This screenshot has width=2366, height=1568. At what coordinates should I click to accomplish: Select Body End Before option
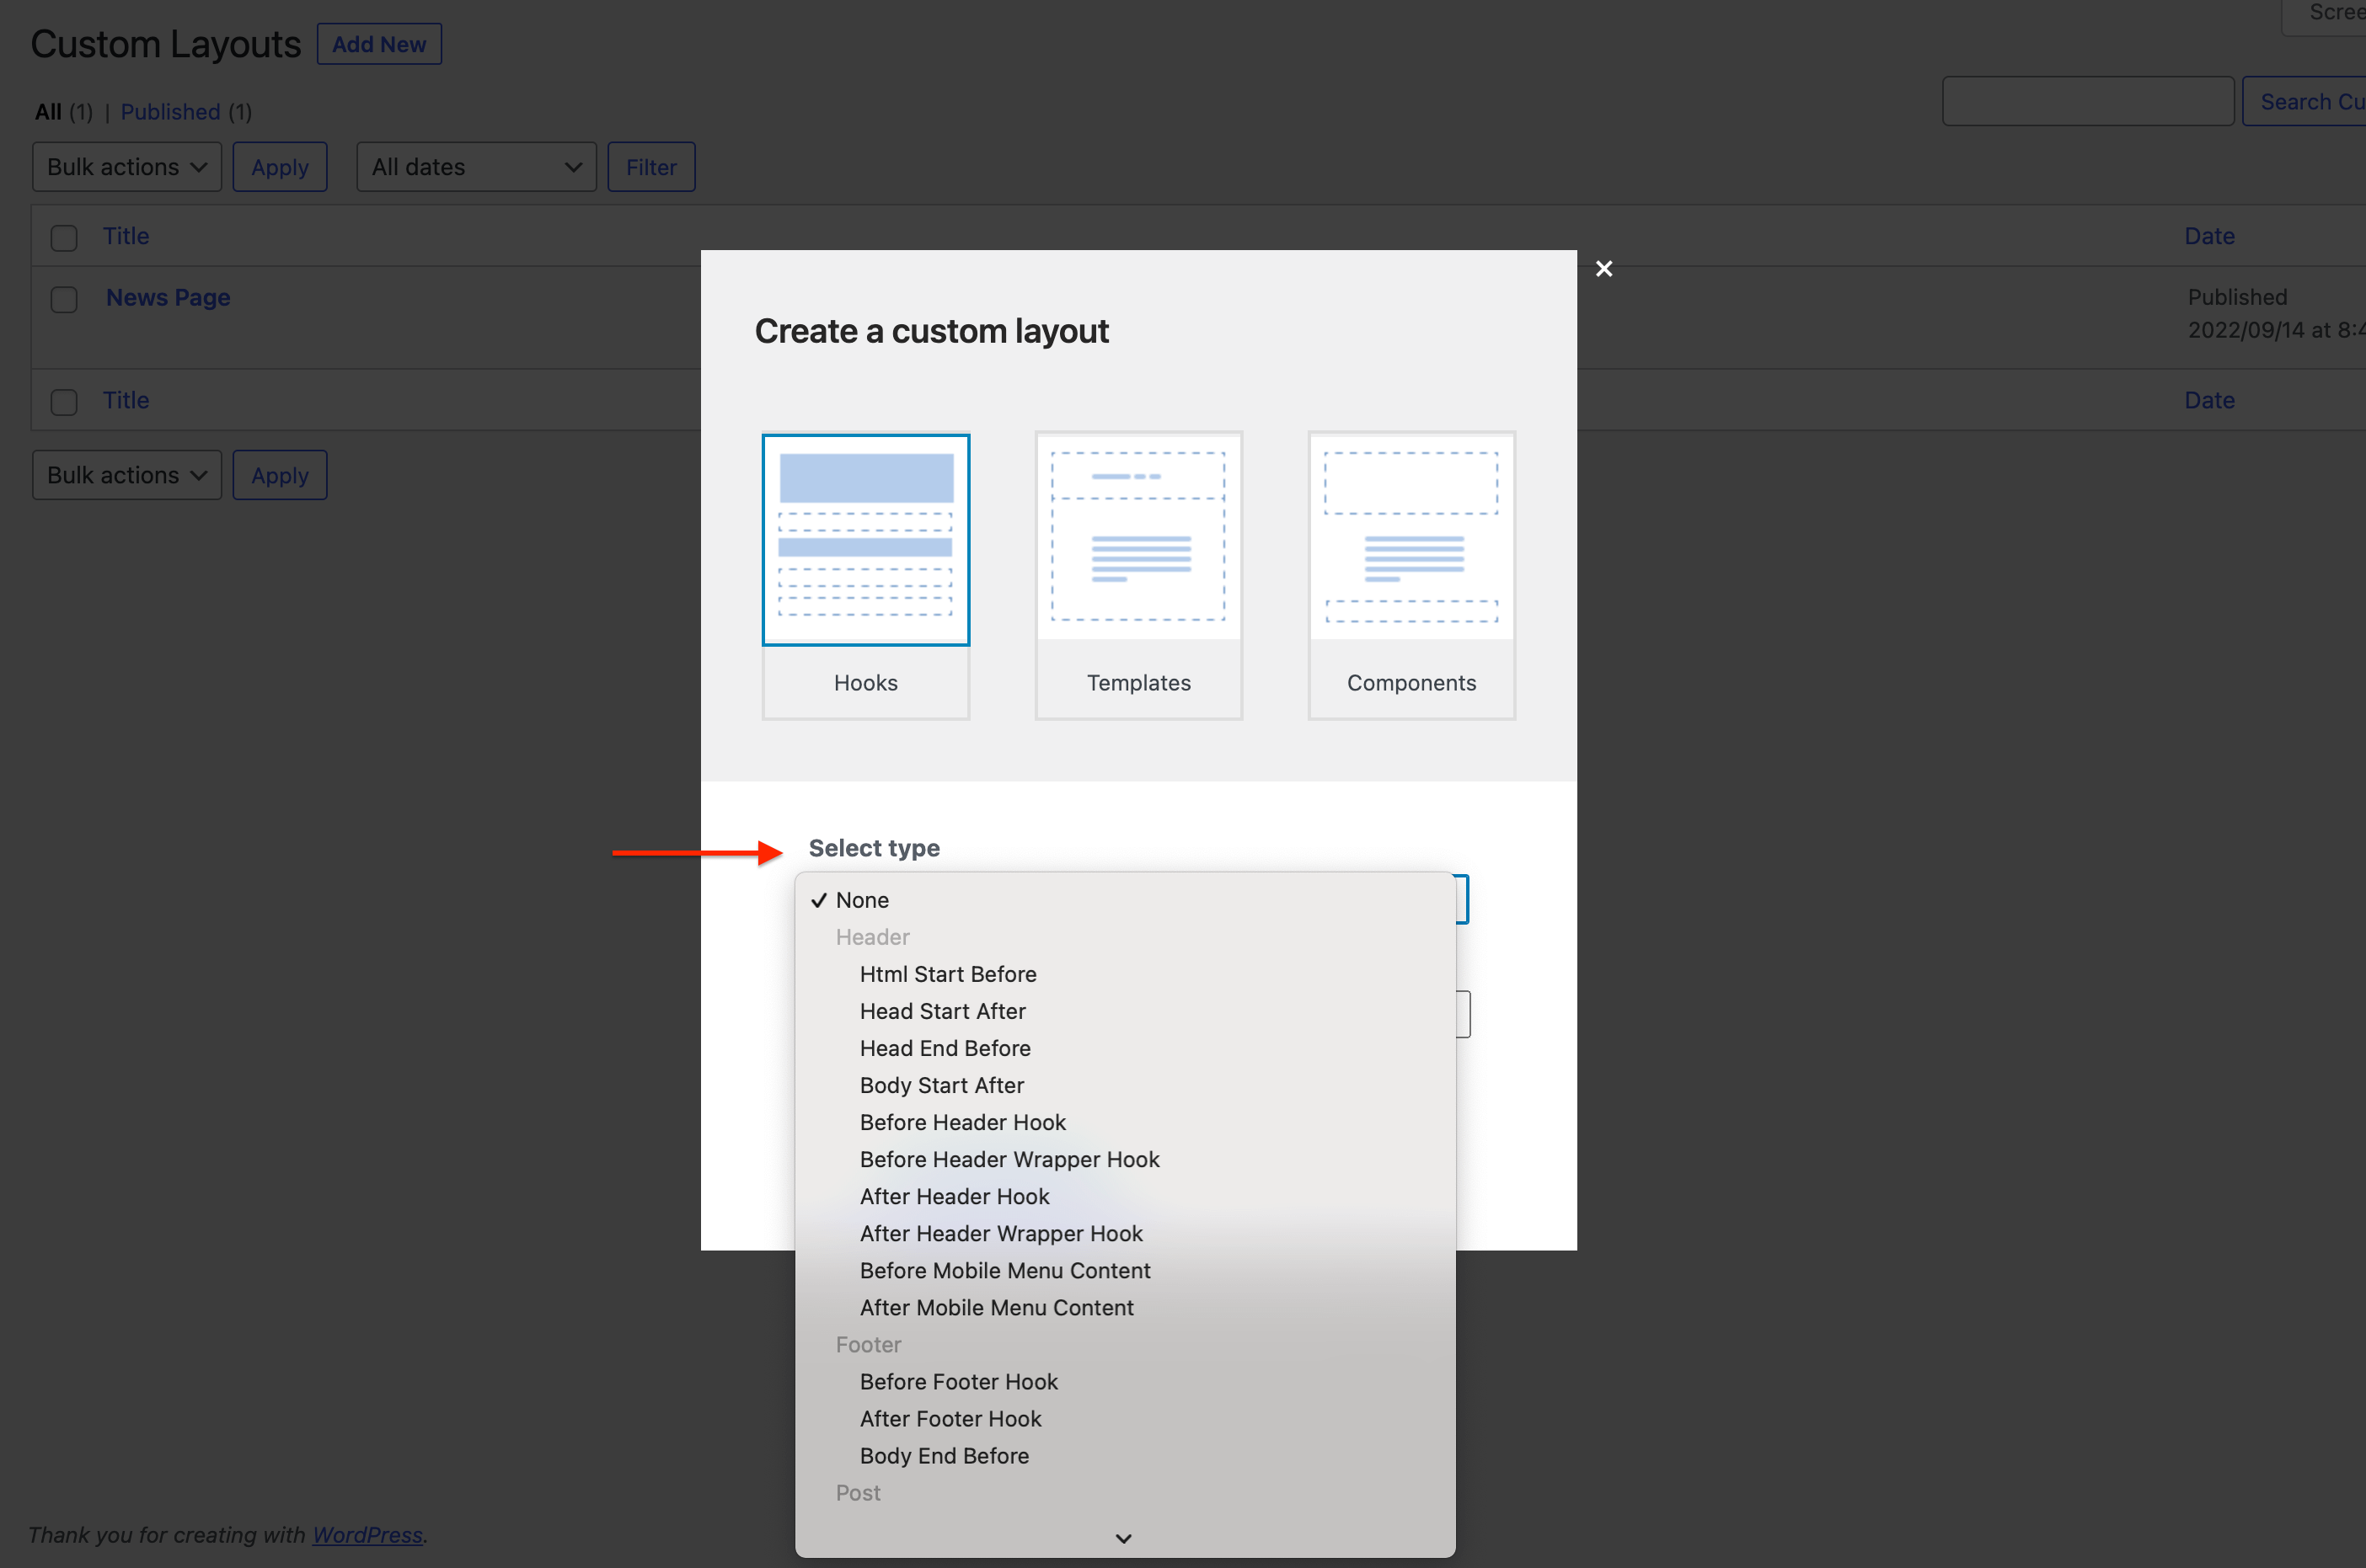(944, 1455)
